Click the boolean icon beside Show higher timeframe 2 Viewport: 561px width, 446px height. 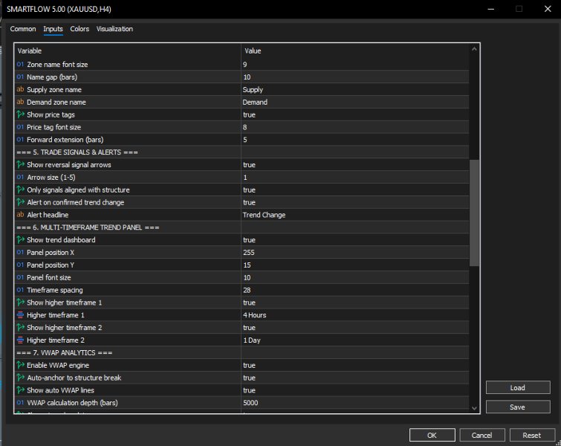point(20,328)
